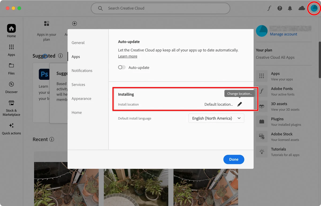This screenshot has width=321, height=206.
Task: Open the Default install language dropdown
Action: pyautogui.click(x=216, y=118)
